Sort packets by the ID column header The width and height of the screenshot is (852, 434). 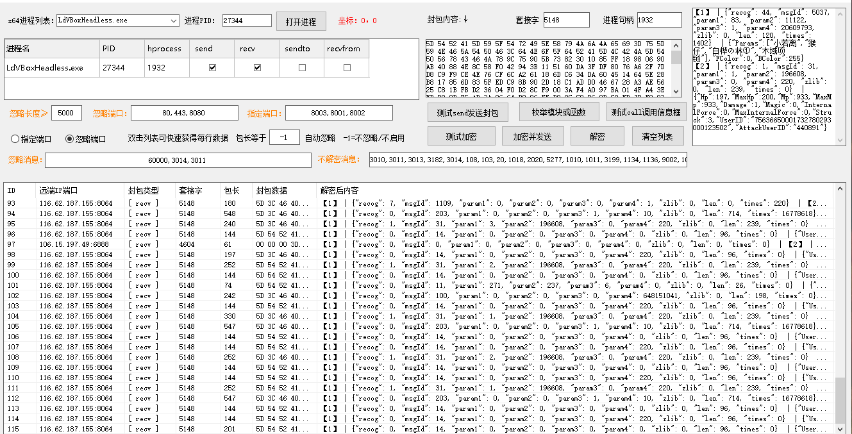tap(19, 190)
